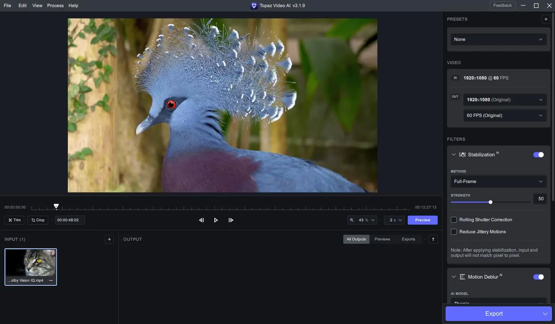Open the Presets None dropdown

click(498, 39)
